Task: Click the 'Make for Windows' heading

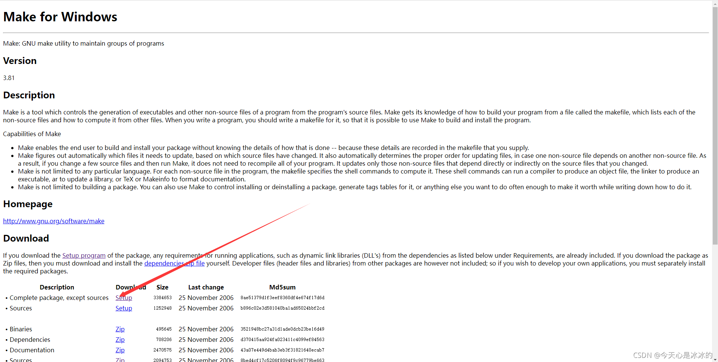Action: pos(60,17)
